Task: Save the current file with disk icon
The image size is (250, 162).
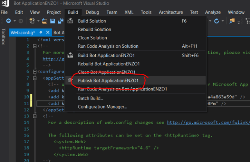Action: (x=53, y=21)
